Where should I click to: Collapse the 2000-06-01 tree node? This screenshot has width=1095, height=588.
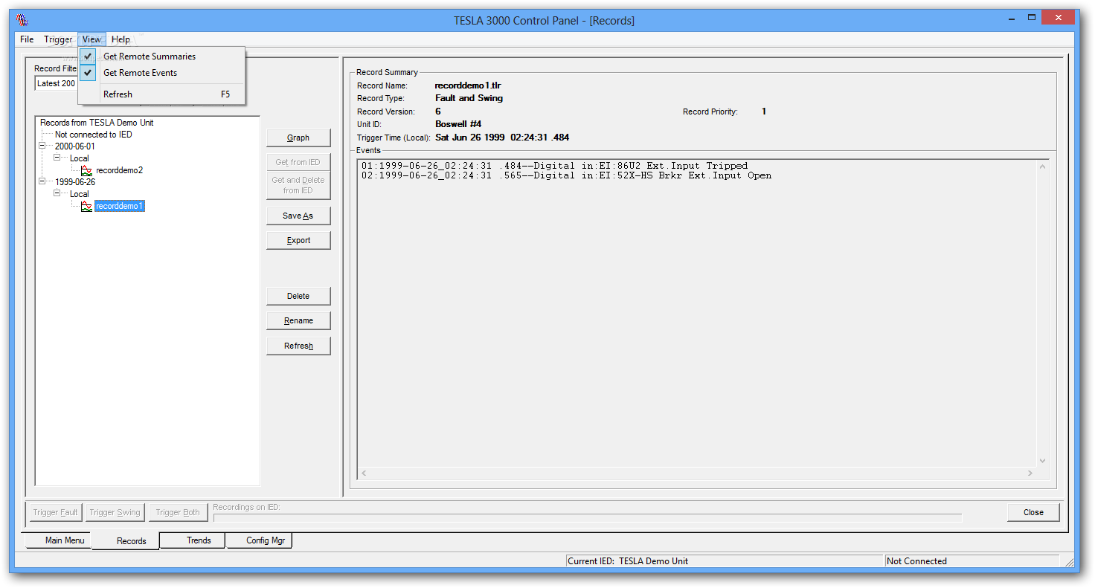tap(42, 146)
